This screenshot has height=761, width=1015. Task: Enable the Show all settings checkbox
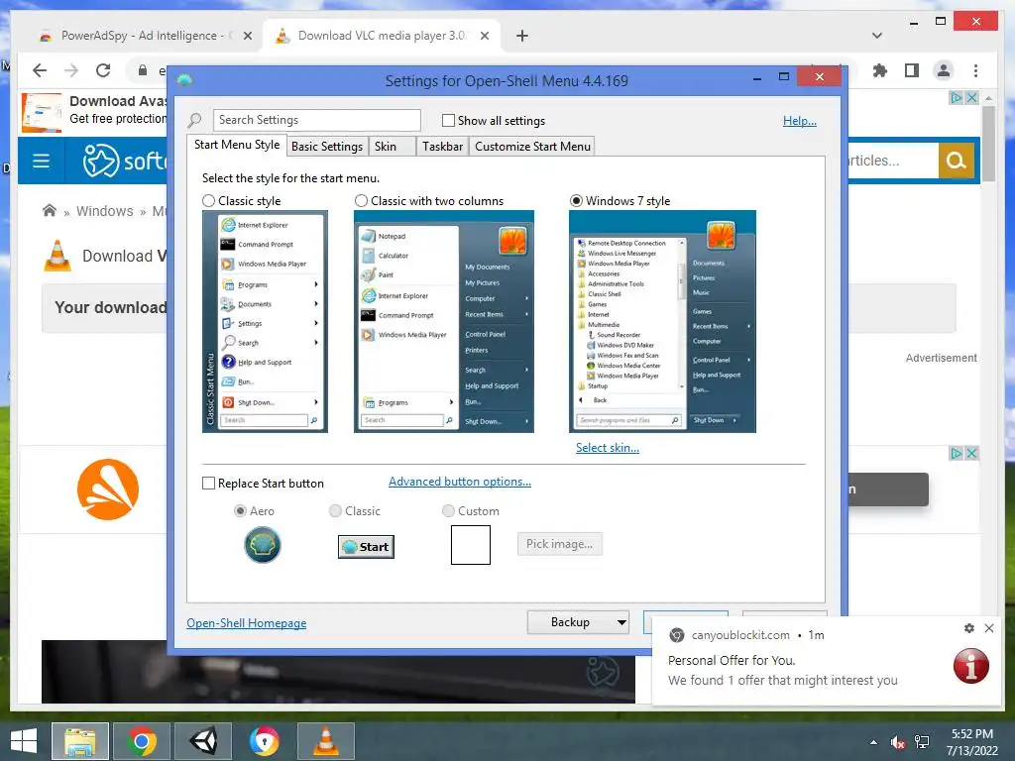(448, 120)
